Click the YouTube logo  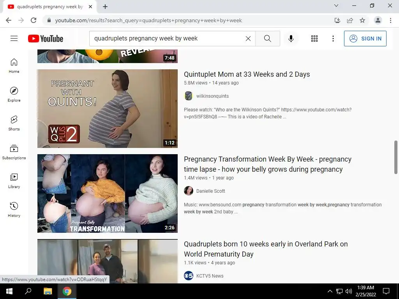click(46, 39)
